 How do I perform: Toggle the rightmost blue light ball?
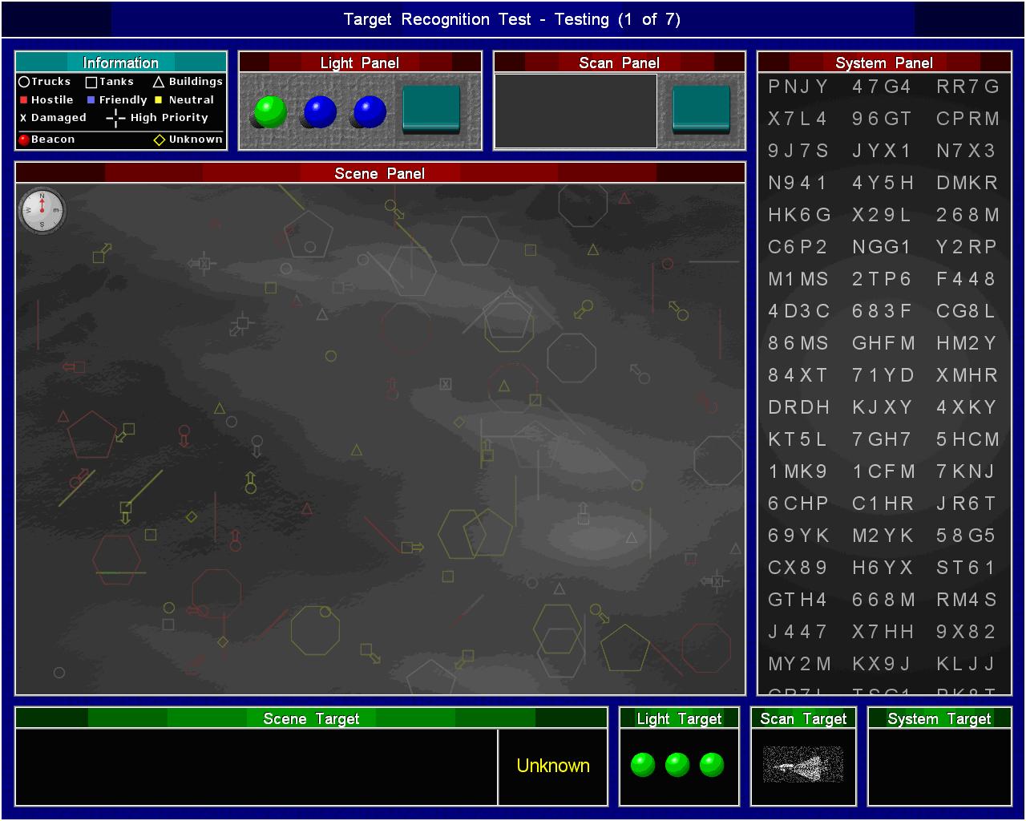pyautogui.click(x=370, y=112)
